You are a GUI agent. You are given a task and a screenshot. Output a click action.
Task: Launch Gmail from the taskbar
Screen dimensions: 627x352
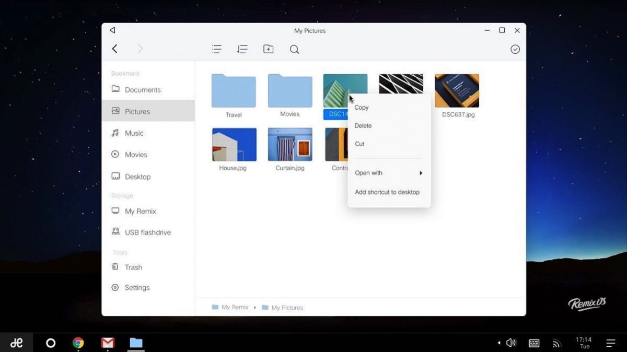(108, 343)
